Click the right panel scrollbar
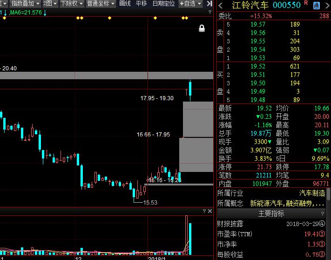The height and width of the screenshot is (260, 331). click(x=328, y=194)
